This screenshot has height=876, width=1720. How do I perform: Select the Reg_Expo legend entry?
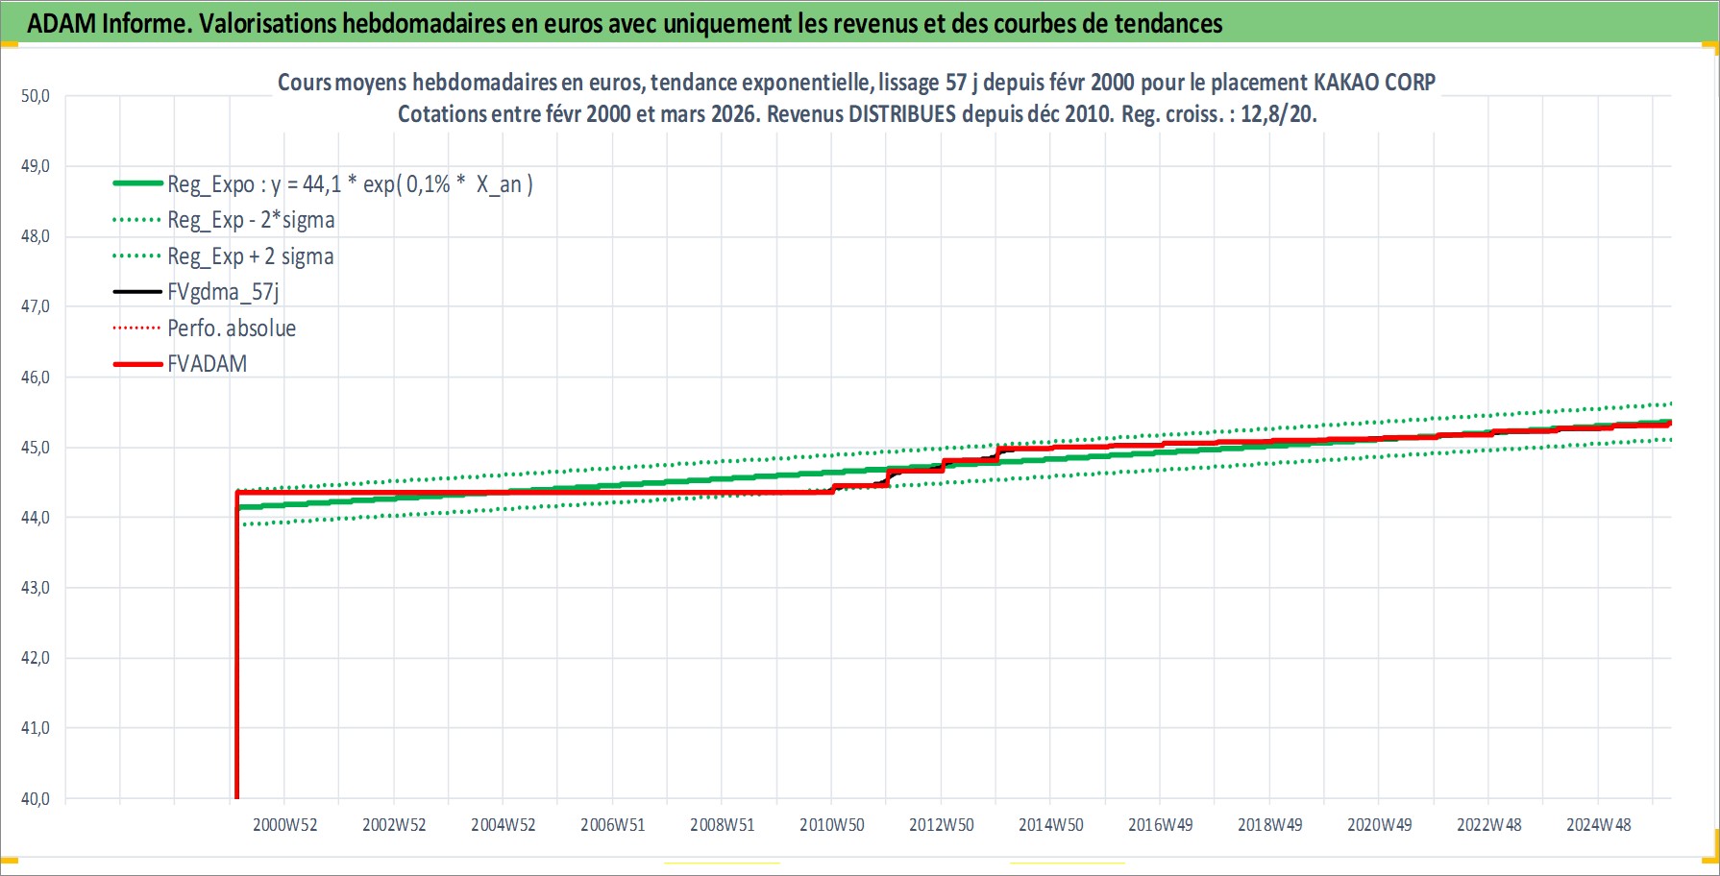click(323, 183)
